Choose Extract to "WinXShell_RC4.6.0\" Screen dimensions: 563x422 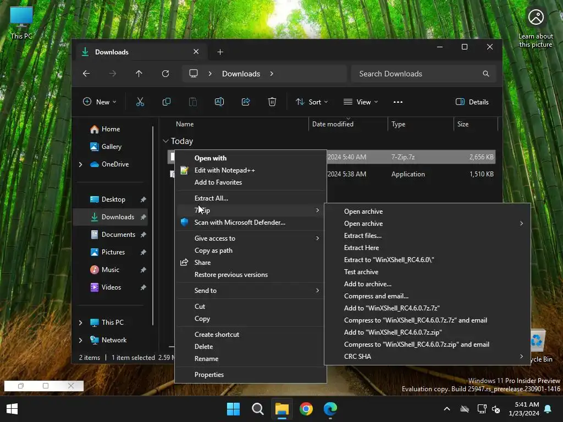(427, 260)
